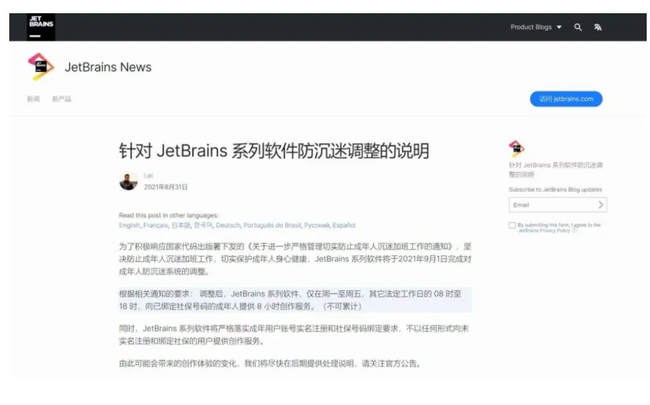Viewport: 650px width, 405px height.
Task: Click the JetBrains logo in the top bar
Action: (41, 27)
